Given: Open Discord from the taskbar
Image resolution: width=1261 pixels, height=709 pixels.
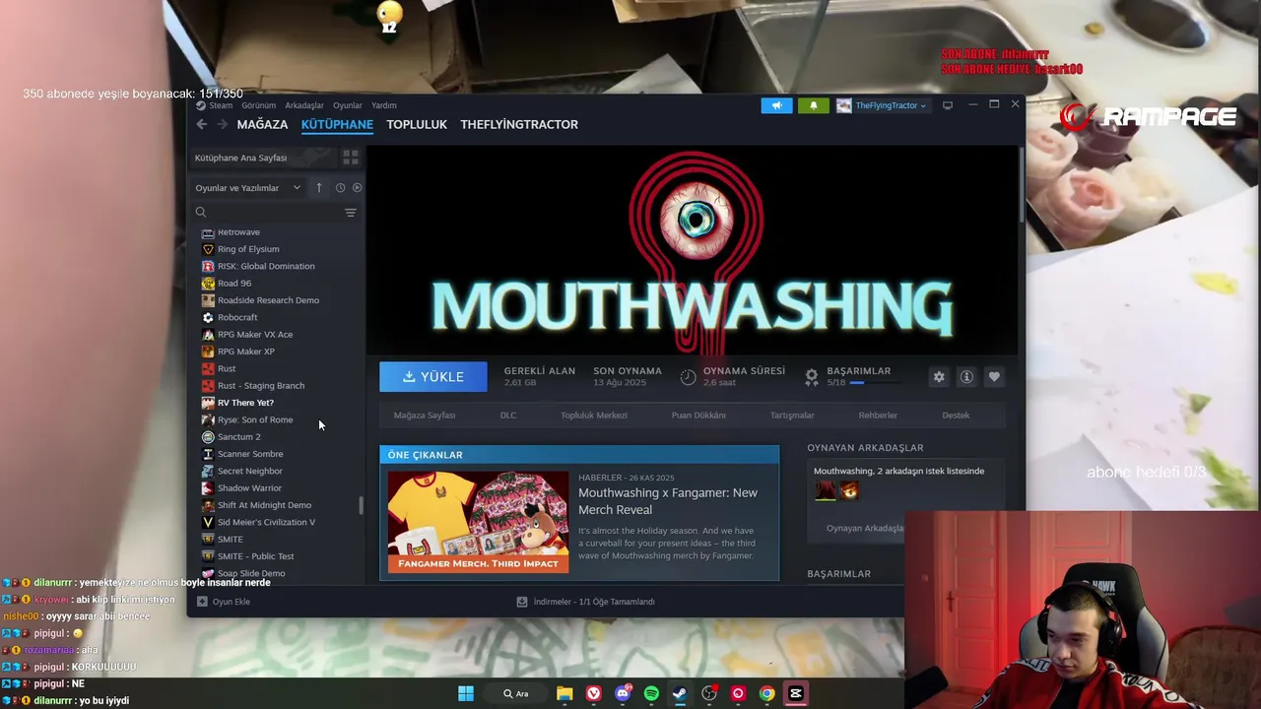Looking at the screenshot, I should point(623,693).
